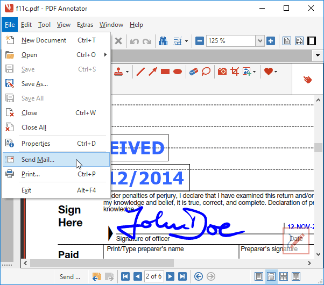The width and height of the screenshot is (324, 285).
Task: Click the Undo arrow icon
Action: click(135, 41)
